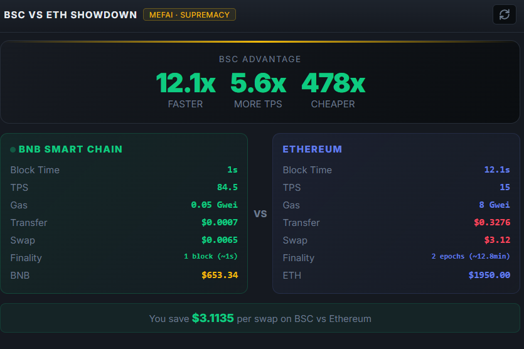The width and height of the screenshot is (524, 349).
Task: Click the TPS label in Ethereum card
Action: [292, 188]
